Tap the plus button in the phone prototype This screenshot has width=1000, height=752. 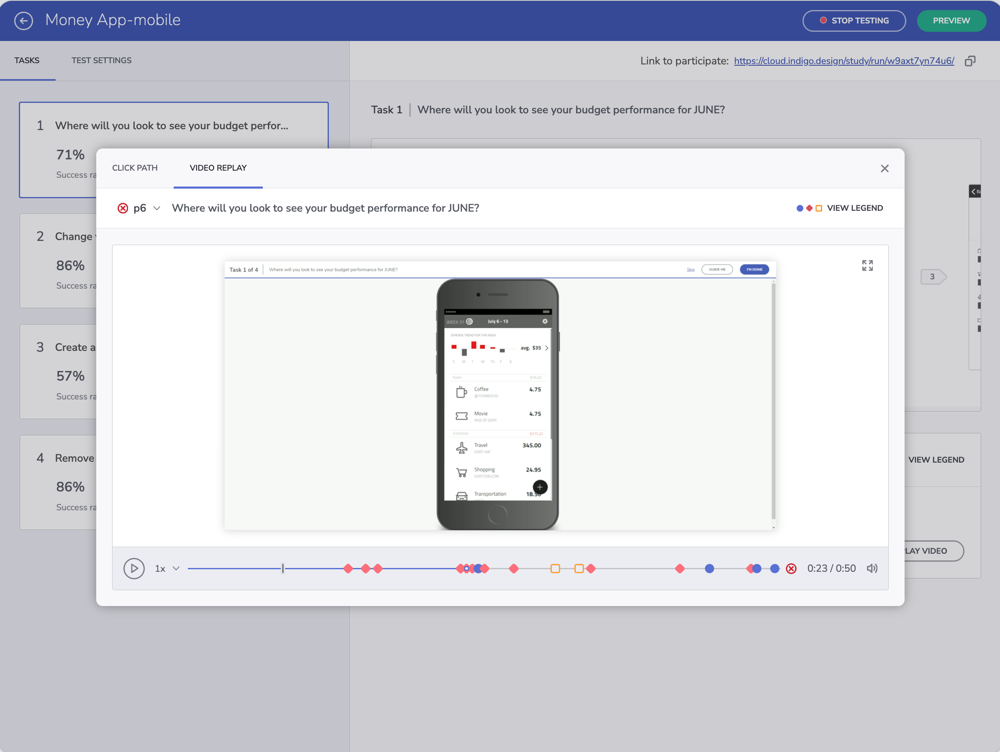point(540,487)
